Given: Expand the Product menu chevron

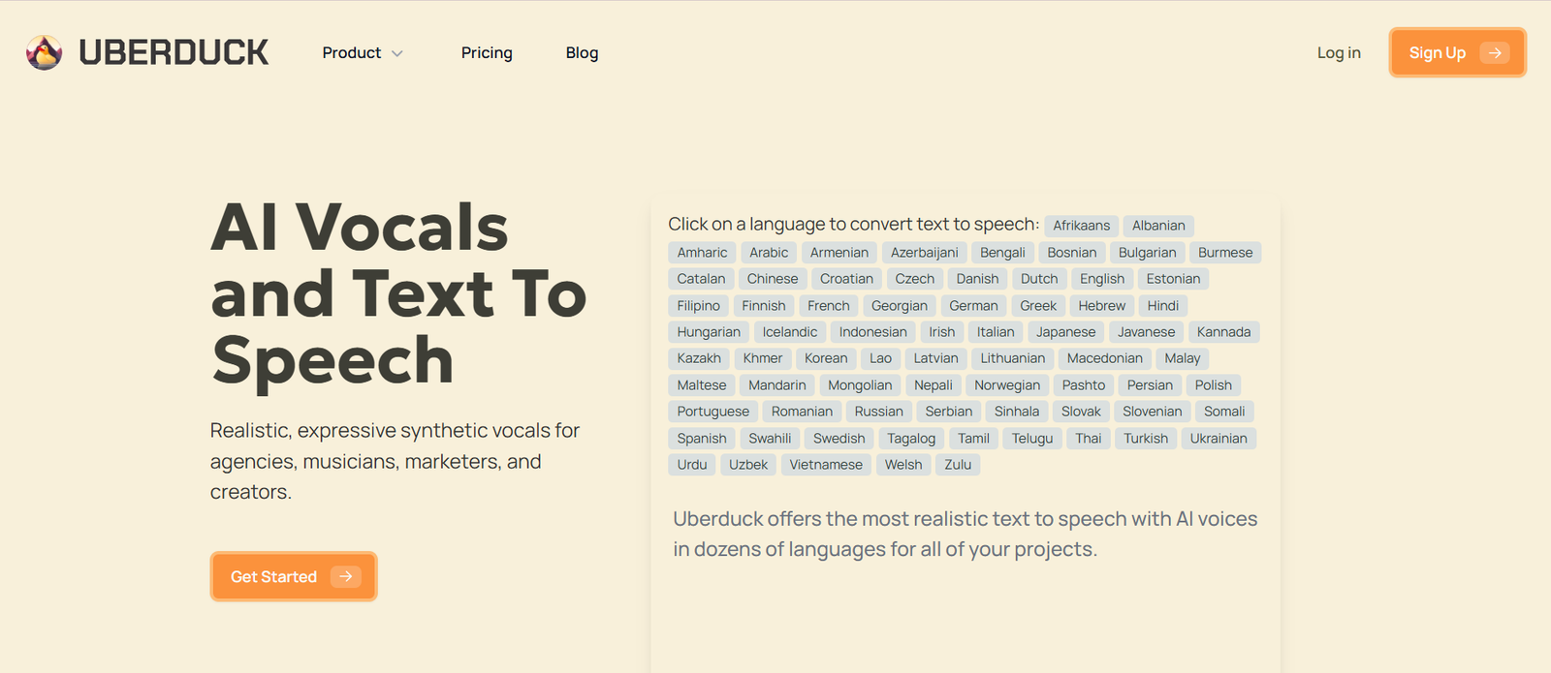Looking at the screenshot, I should (x=396, y=53).
